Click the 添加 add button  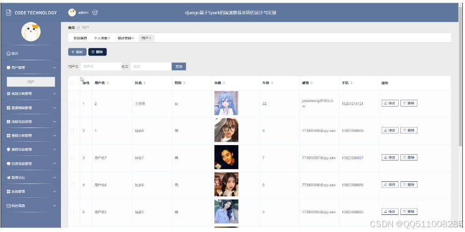(x=77, y=52)
